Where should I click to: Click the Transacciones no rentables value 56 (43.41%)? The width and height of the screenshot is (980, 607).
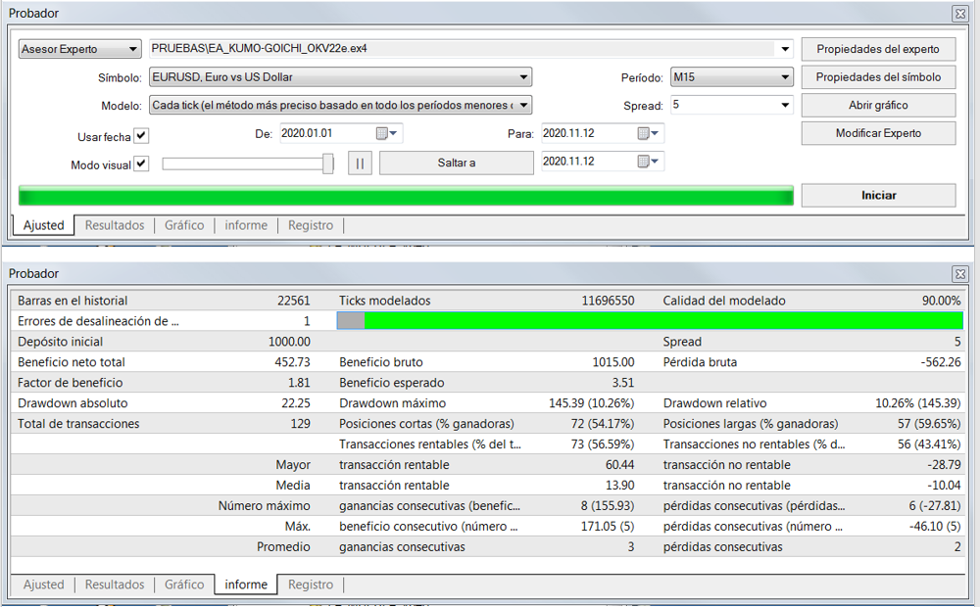929,444
